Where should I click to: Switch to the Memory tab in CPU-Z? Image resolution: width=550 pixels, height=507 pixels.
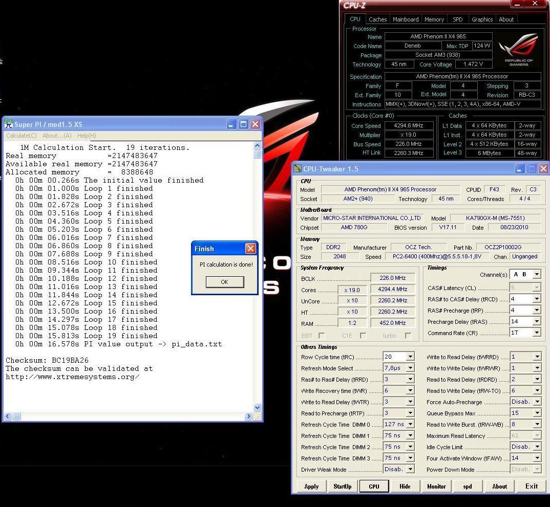tap(434, 19)
